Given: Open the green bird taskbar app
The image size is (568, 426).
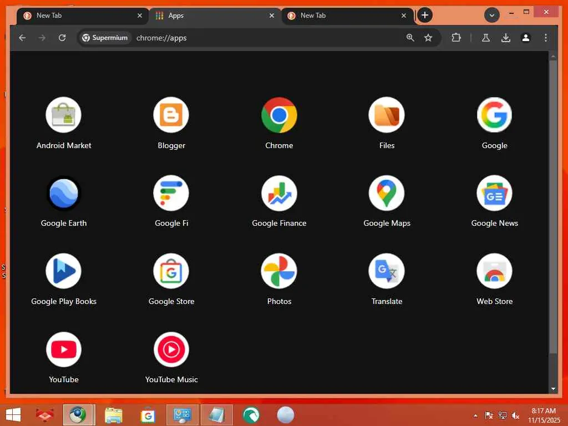Looking at the screenshot, I should [251, 415].
